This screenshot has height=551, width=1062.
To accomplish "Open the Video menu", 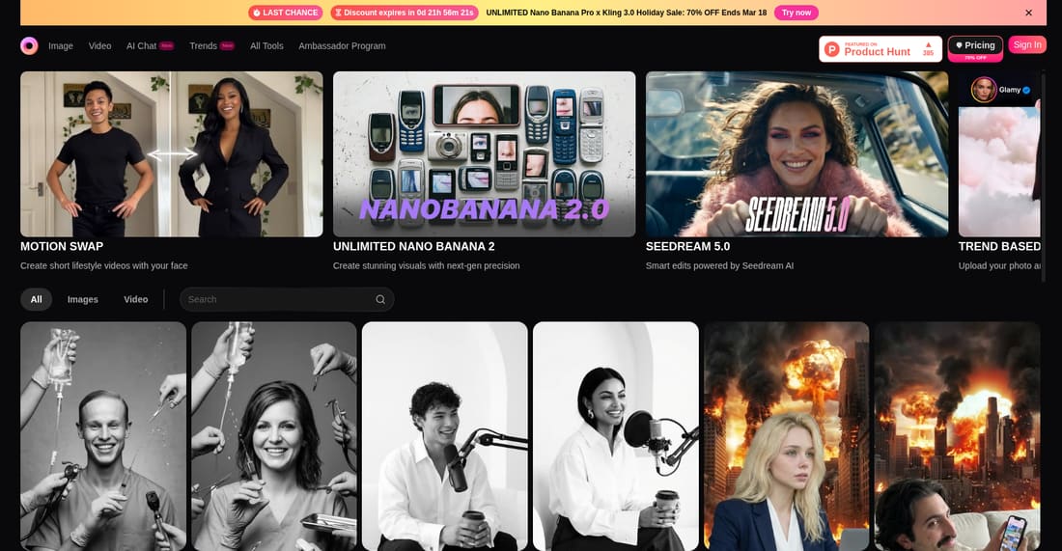I will [99, 46].
